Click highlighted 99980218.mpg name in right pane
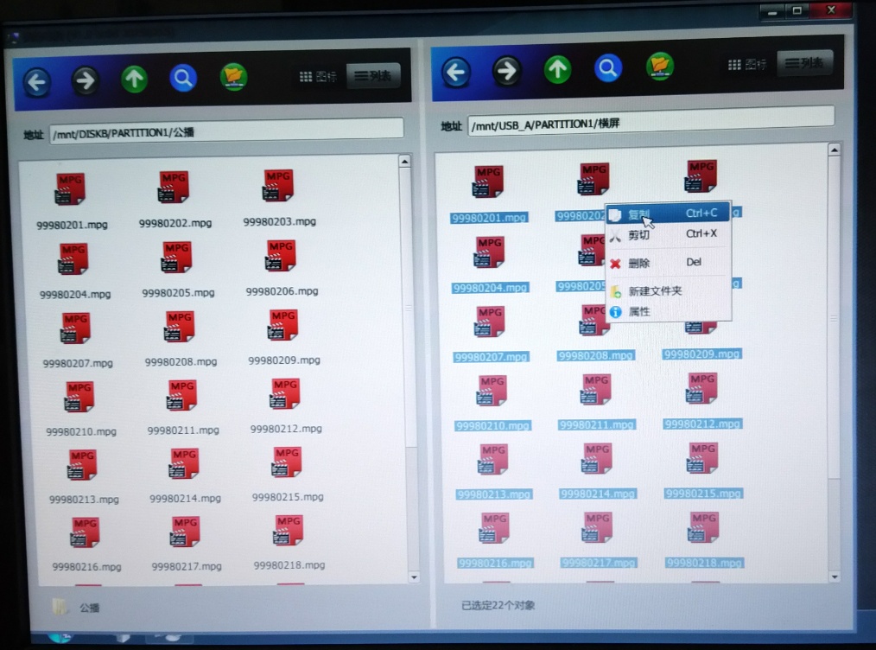 coord(704,562)
